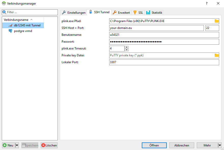224x150 pixels.
Task: Click the plink.exe Pfad label
Action: tap(71, 21)
